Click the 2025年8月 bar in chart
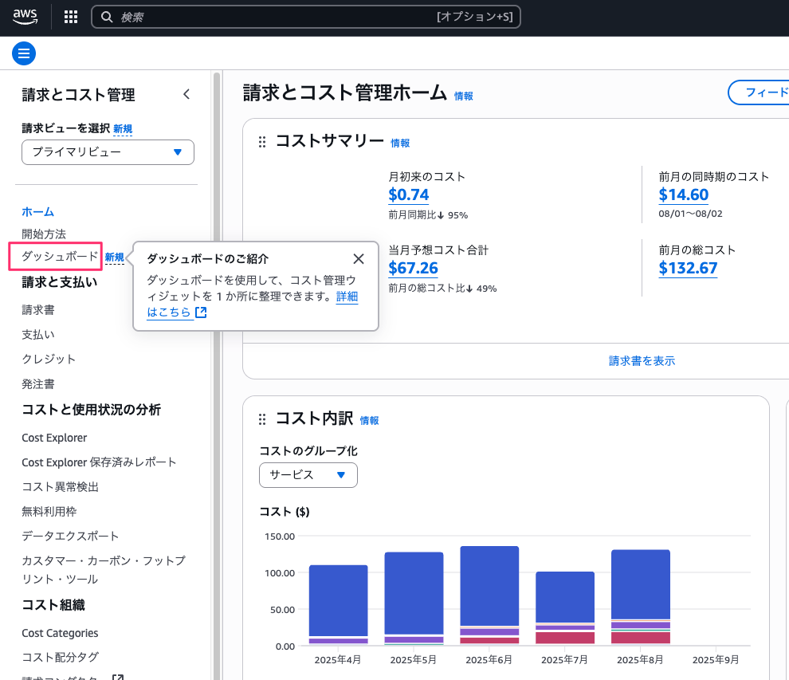This screenshot has width=789, height=680. [x=641, y=597]
